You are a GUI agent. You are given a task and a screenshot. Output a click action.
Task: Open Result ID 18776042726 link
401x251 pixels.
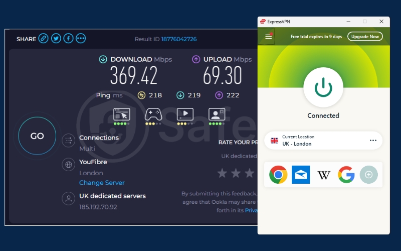point(179,39)
